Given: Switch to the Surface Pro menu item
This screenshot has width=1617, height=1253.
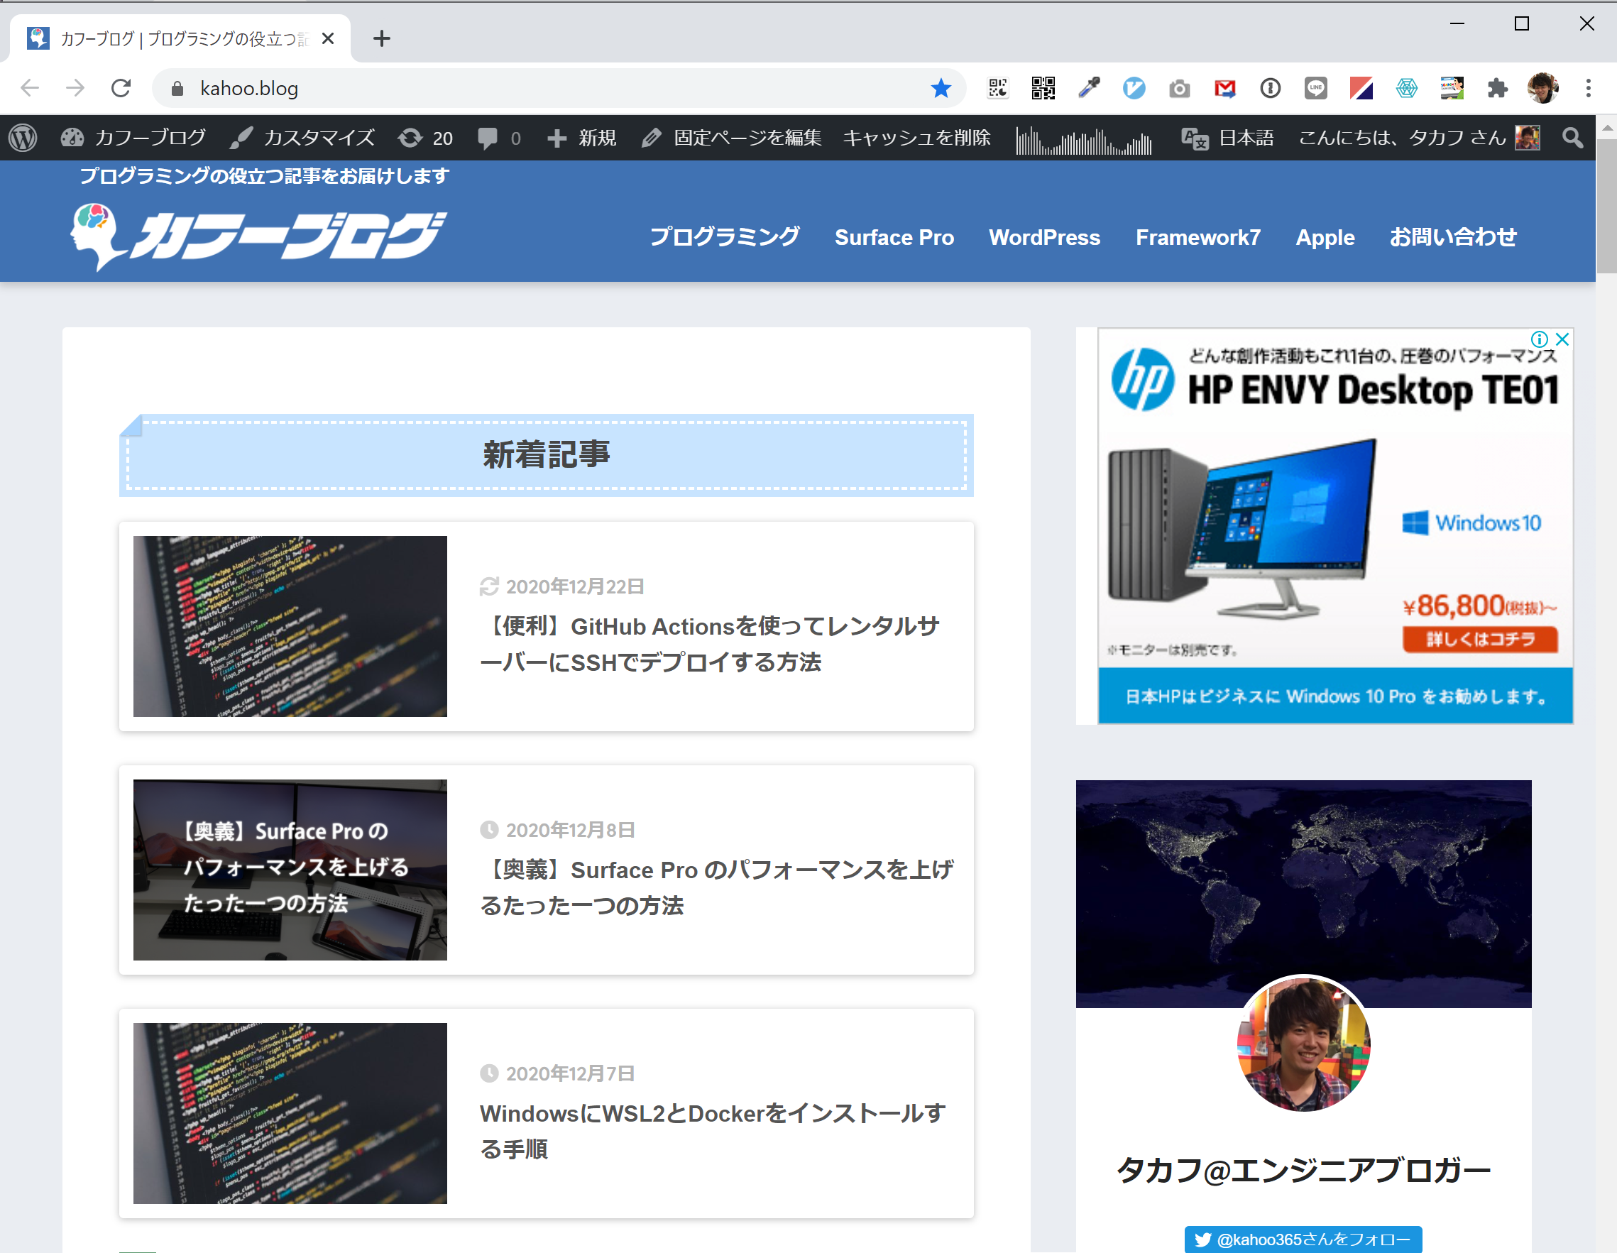Looking at the screenshot, I should [x=894, y=237].
